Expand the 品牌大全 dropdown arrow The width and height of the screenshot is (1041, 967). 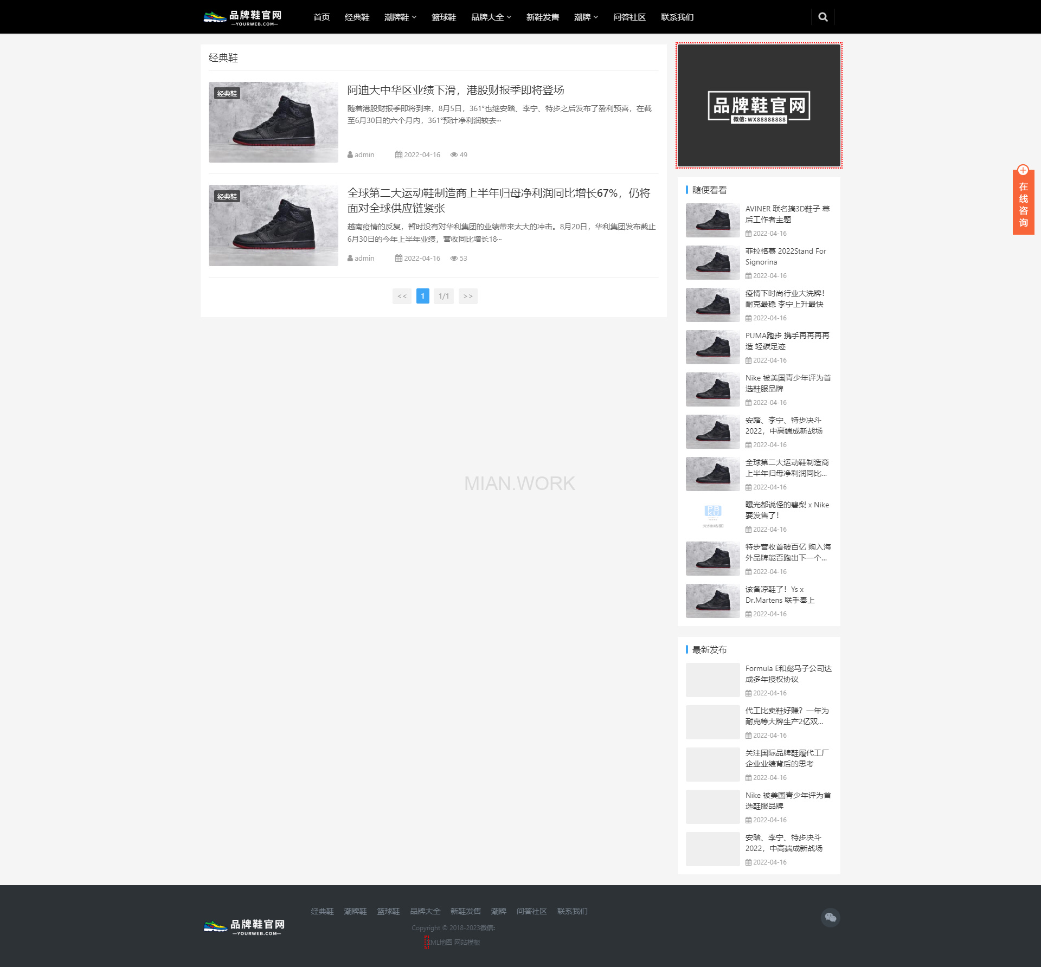[x=509, y=17]
